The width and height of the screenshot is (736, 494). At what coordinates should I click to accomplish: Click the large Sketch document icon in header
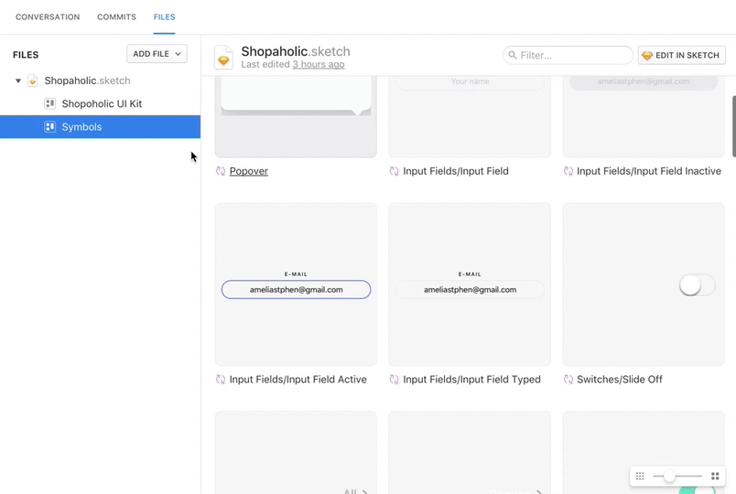[223, 57]
